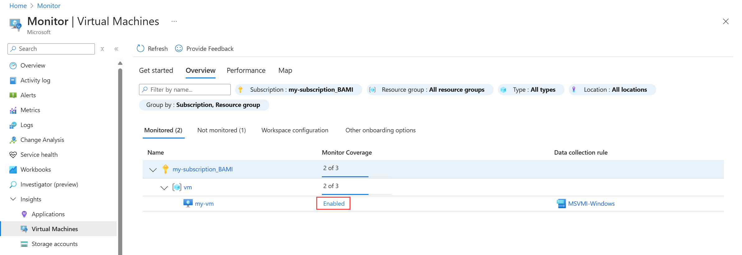Focus the Filter by name field
This screenshot has height=255, width=742.
(185, 90)
